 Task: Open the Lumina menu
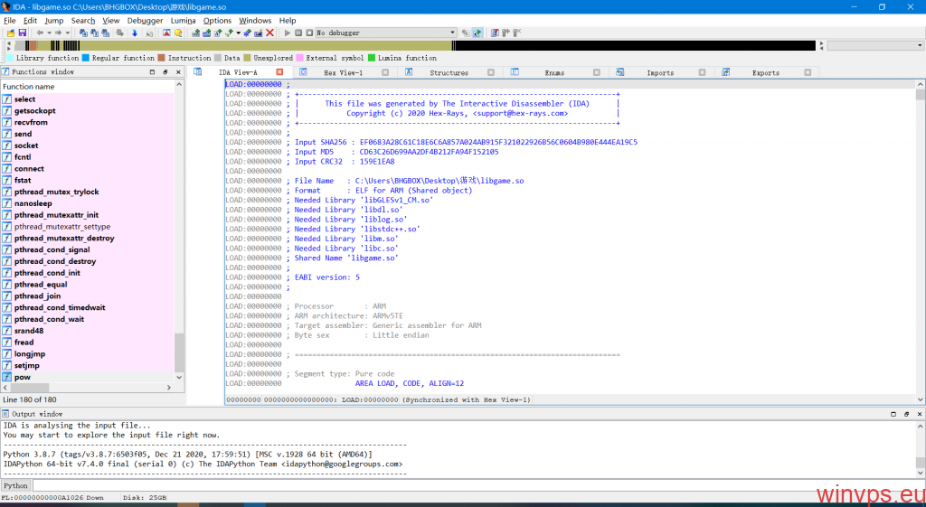[x=183, y=21]
